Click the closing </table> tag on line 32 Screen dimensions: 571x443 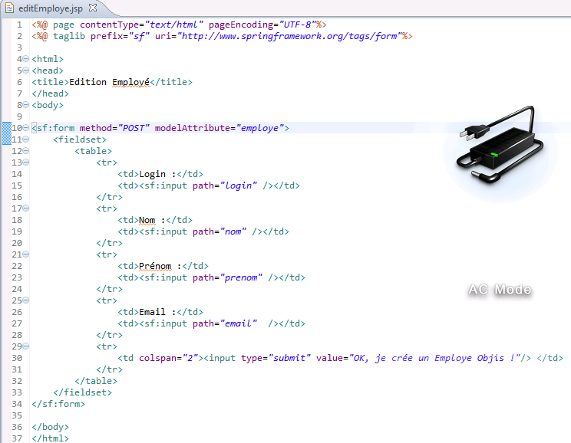click(x=96, y=381)
